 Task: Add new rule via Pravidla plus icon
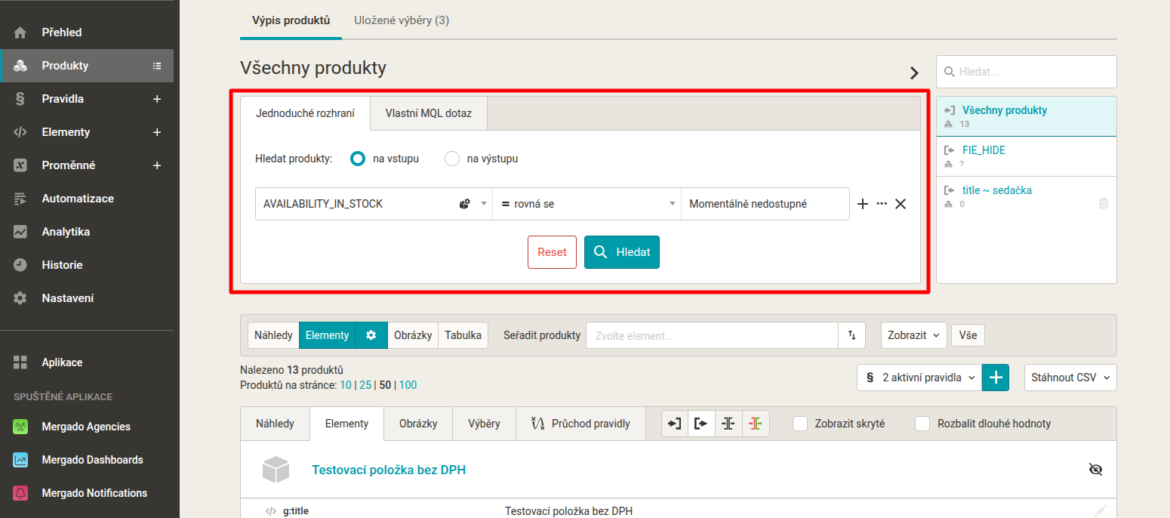[x=157, y=99]
